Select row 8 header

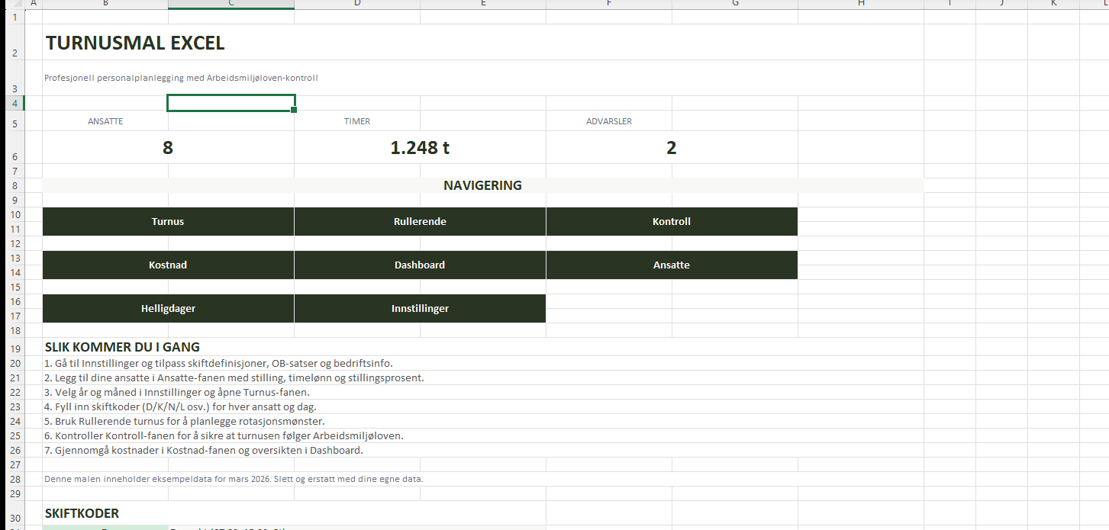[15, 185]
